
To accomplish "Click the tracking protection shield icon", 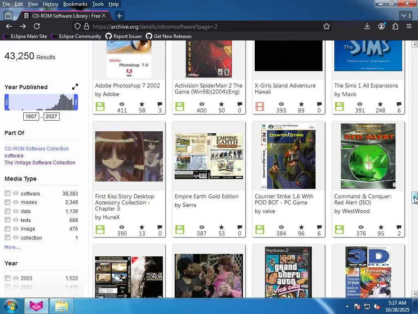I will [x=77, y=27].
